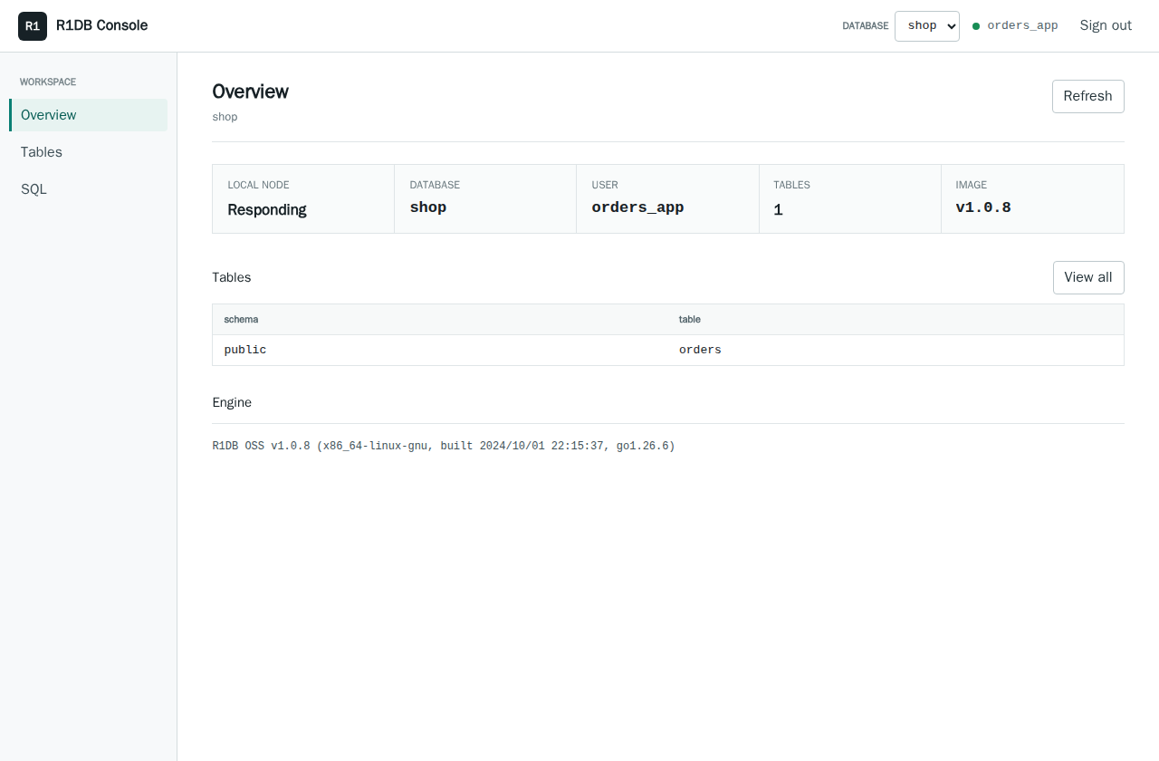Click the R1 logo icon
This screenshot has width=1159, height=761.
pos(33,25)
